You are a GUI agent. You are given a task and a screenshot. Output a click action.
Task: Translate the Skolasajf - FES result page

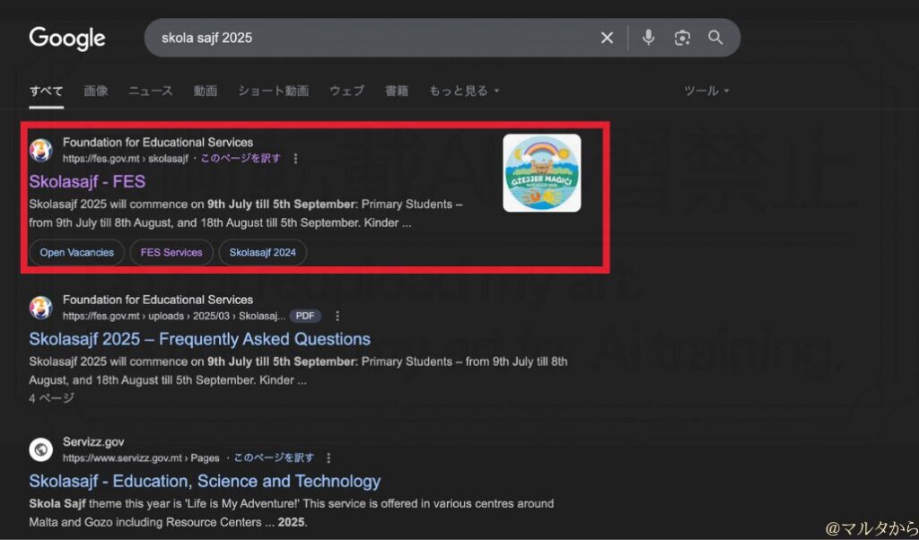click(x=241, y=159)
